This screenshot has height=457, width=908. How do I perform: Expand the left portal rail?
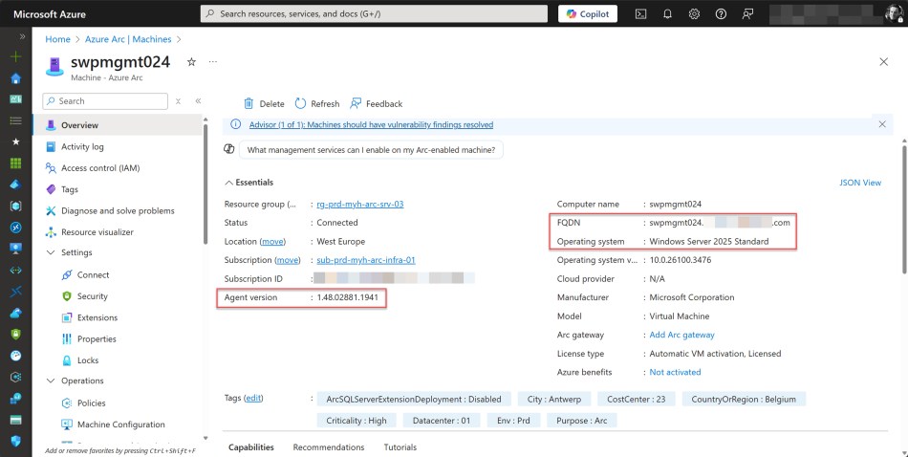(23, 36)
